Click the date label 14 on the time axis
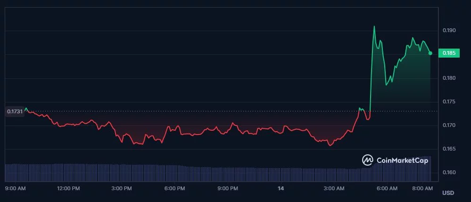This screenshot has height=202, width=471. [x=281, y=188]
